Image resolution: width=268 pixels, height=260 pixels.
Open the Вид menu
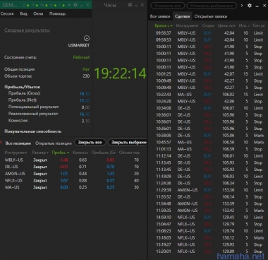pos(24,13)
